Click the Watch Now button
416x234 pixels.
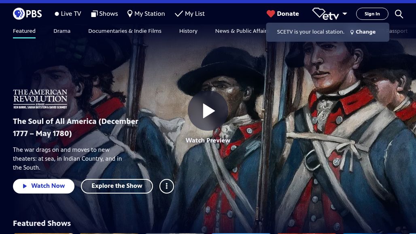44,186
